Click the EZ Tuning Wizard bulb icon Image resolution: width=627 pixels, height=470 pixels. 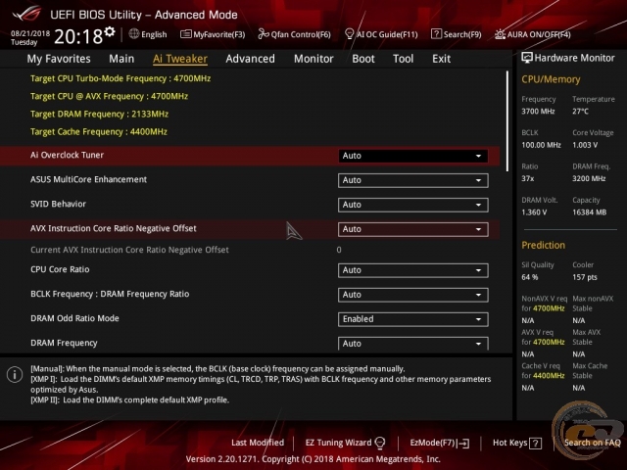click(x=380, y=443)
